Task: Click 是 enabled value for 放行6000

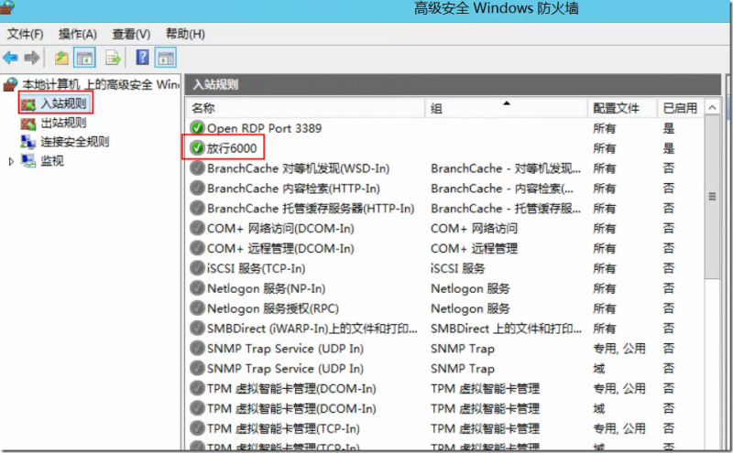Action: pos(669,148)
